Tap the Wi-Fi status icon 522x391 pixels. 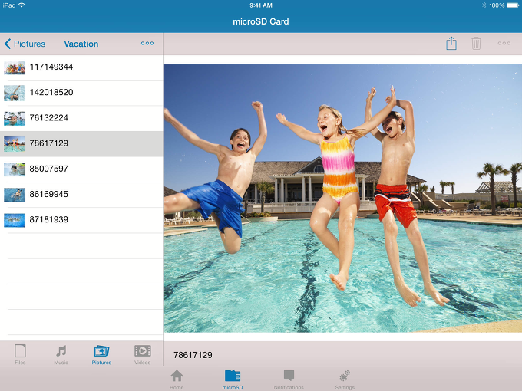click(21, 5)
